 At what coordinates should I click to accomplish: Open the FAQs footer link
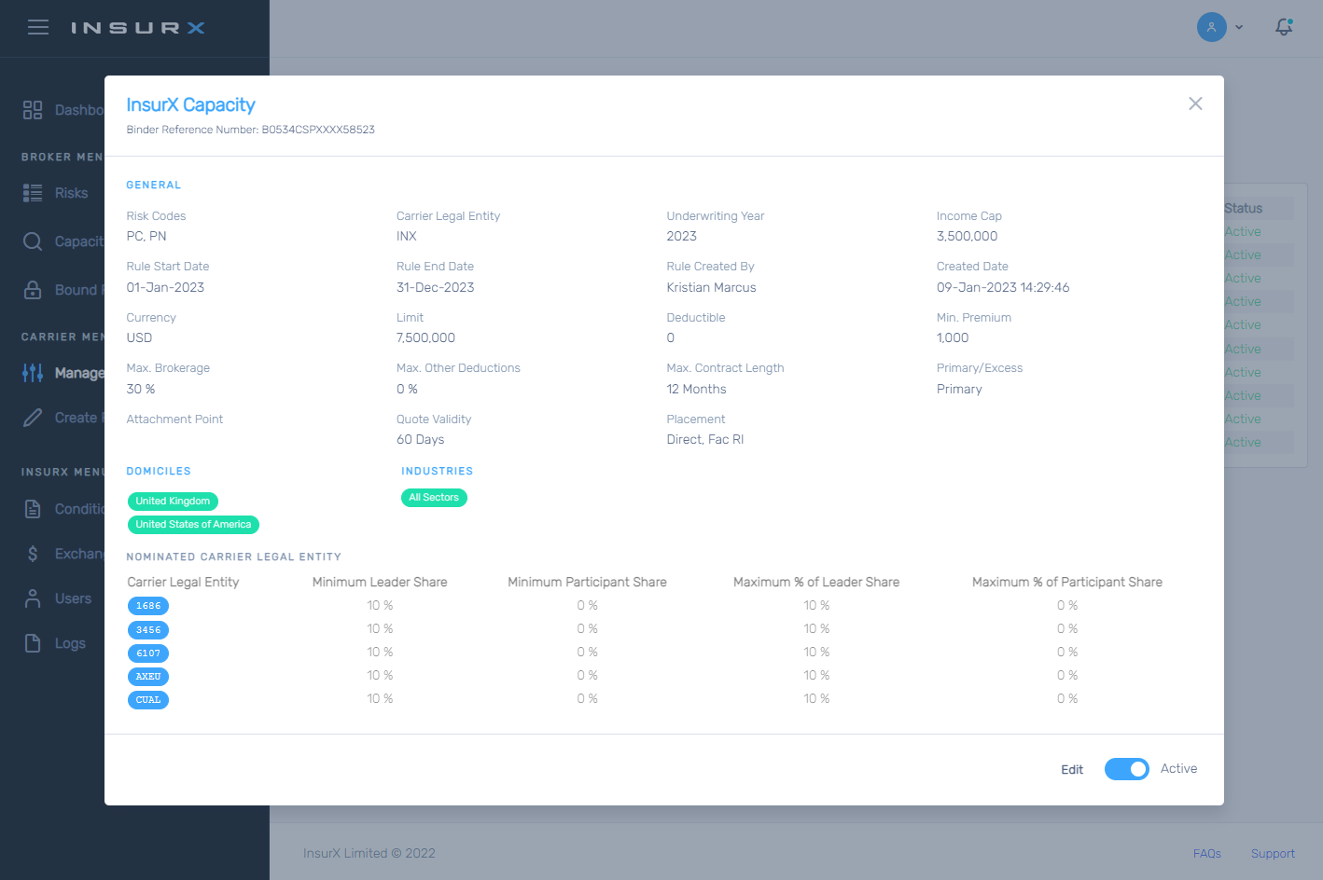[1207, 853]
